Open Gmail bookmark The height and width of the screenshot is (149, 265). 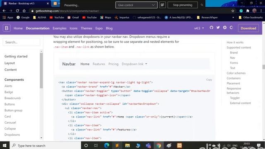click(x=73, y=17)
